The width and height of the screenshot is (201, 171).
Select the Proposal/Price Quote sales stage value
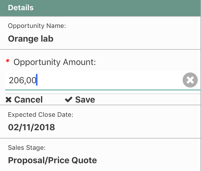click(x=52, y=160)
